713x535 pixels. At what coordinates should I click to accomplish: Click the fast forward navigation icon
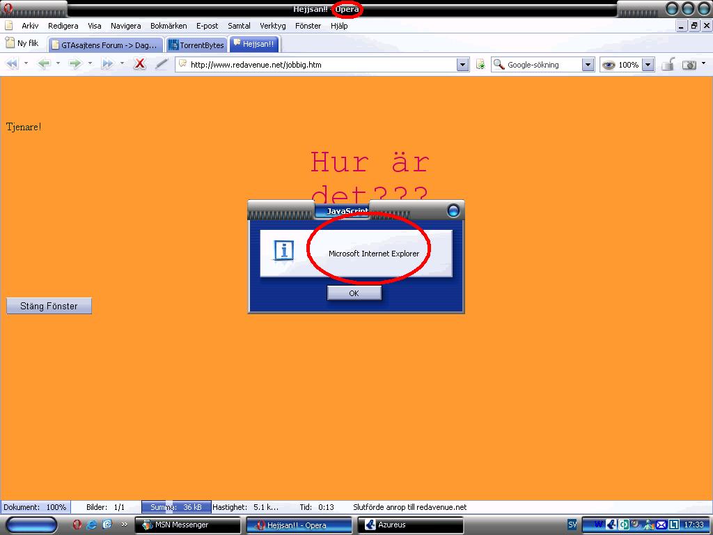pyautogui.click(x=107, y=64)
